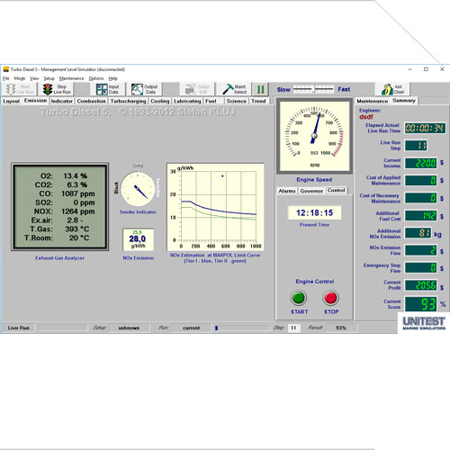
Task: Open the File menu
Action: (6, 78)
